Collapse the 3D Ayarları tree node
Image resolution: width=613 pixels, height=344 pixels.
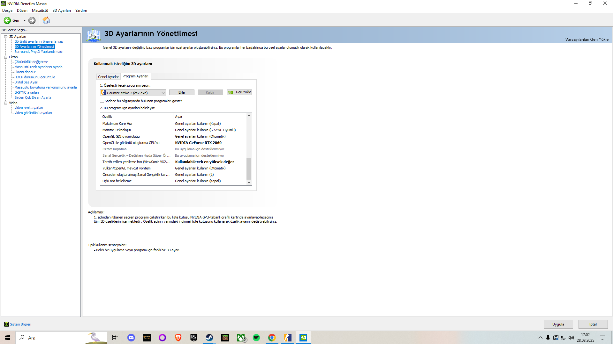coord(5,37)
